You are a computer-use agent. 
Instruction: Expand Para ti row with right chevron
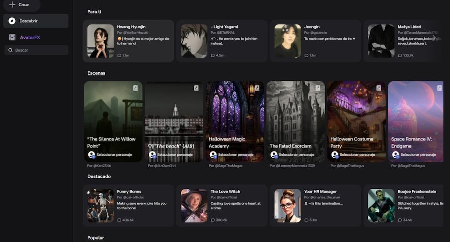click(434, 38)
